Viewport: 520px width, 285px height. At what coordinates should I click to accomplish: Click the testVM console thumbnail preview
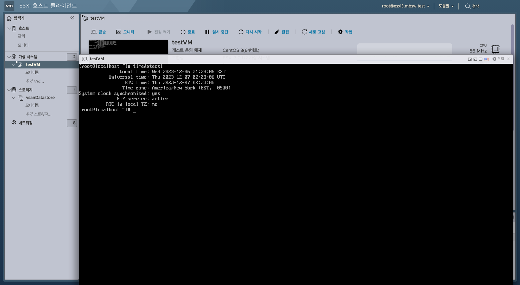[128, 47]
